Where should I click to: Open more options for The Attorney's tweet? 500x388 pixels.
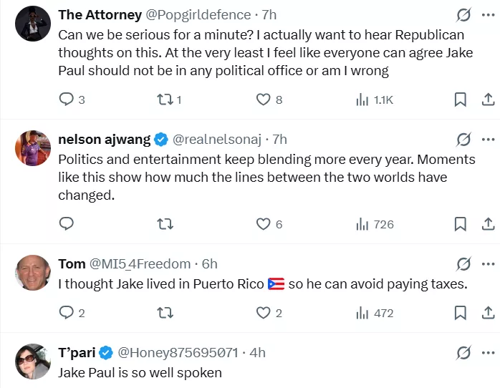pos(488,15)
